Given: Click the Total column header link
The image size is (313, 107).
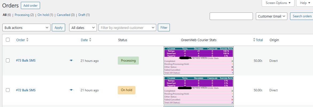Looking at the screenshot, I should pyautogui.click(x=259, y=40).
